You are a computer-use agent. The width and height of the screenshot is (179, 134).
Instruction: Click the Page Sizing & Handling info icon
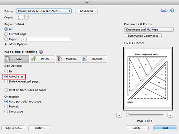[x=41, y=52]
